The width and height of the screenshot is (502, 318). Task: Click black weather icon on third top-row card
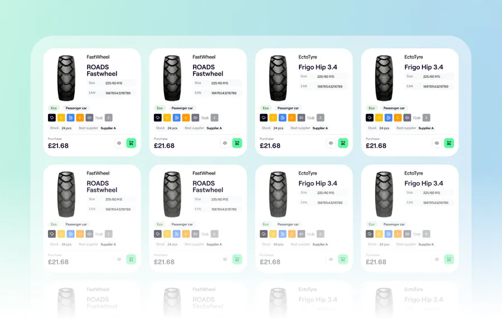[263, 118]
